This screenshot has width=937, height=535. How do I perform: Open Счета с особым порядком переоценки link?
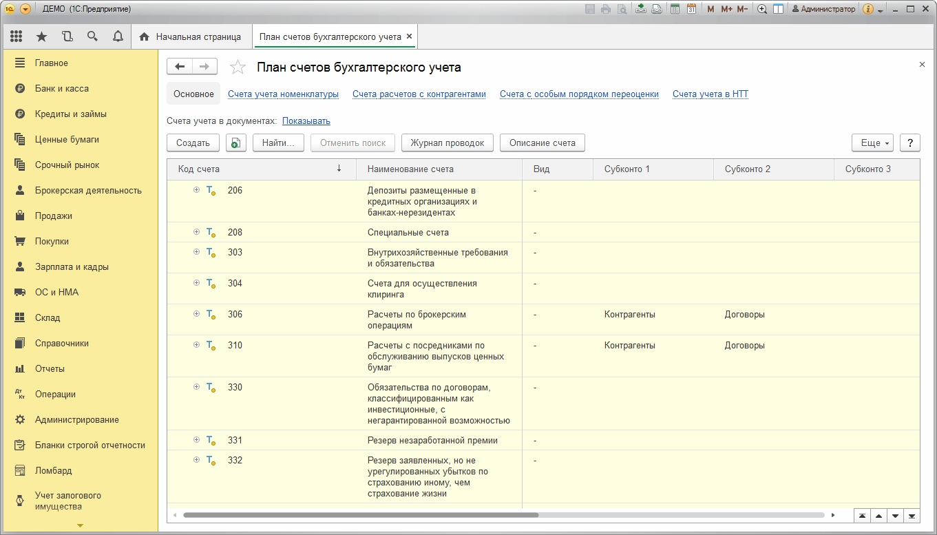[579, 94]
